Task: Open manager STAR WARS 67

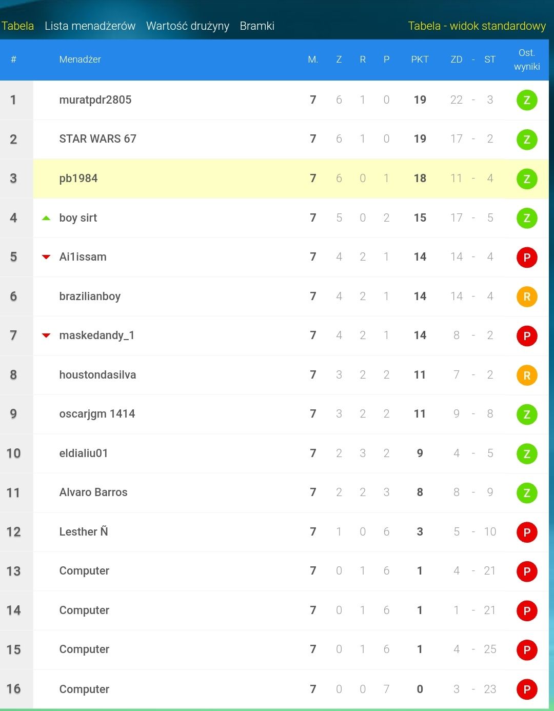Action: 97,139
